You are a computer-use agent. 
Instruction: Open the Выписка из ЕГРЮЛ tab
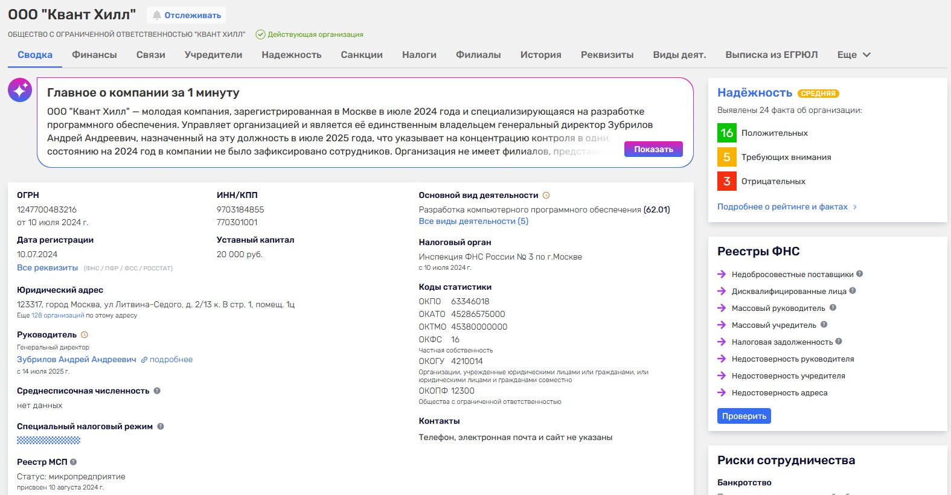pyautogui.click(x=771, y=55)
